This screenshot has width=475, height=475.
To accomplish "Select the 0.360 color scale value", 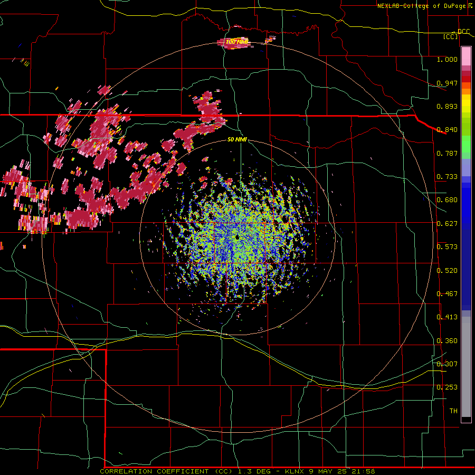I will coord(447,341).
